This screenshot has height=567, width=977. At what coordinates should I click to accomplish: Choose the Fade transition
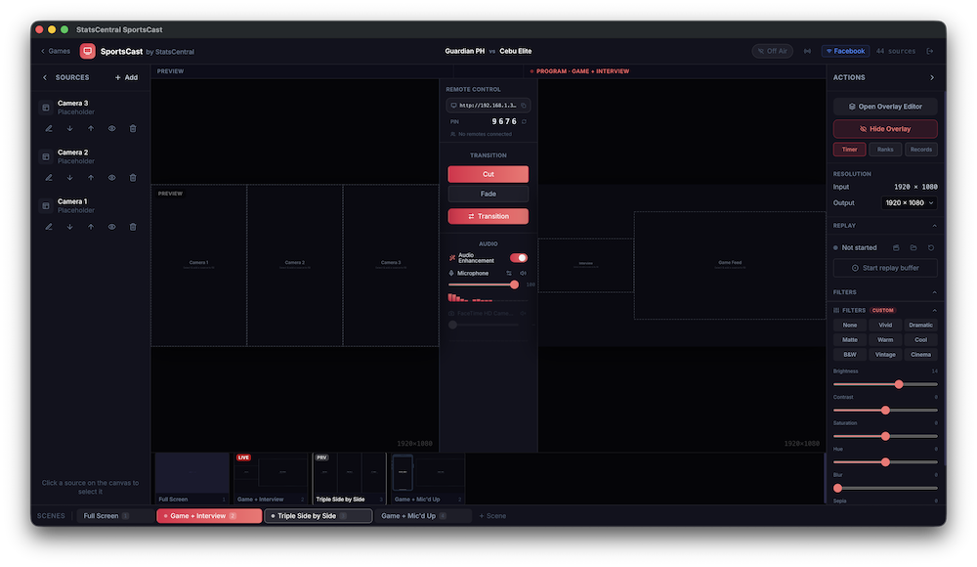[x=488, y=194]
